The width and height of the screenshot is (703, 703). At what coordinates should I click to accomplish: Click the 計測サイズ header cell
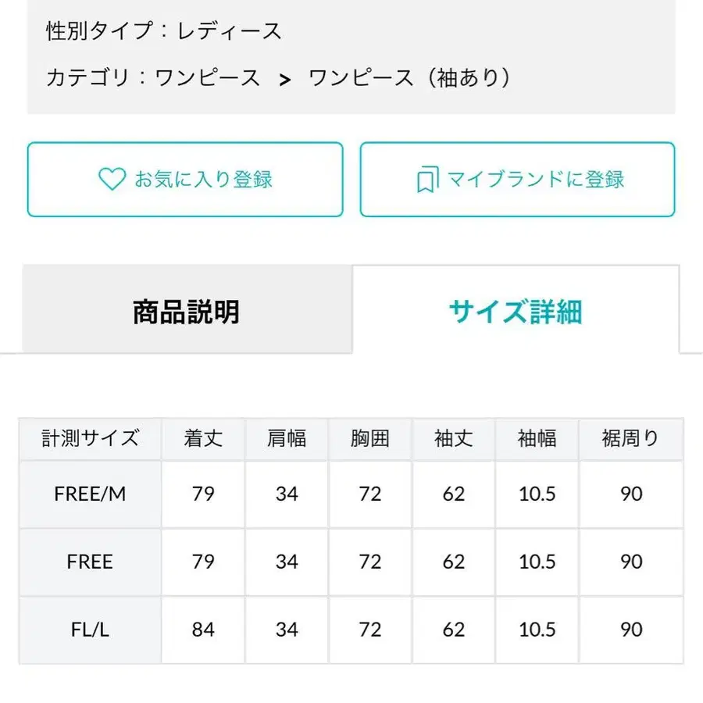click(90, 439)
